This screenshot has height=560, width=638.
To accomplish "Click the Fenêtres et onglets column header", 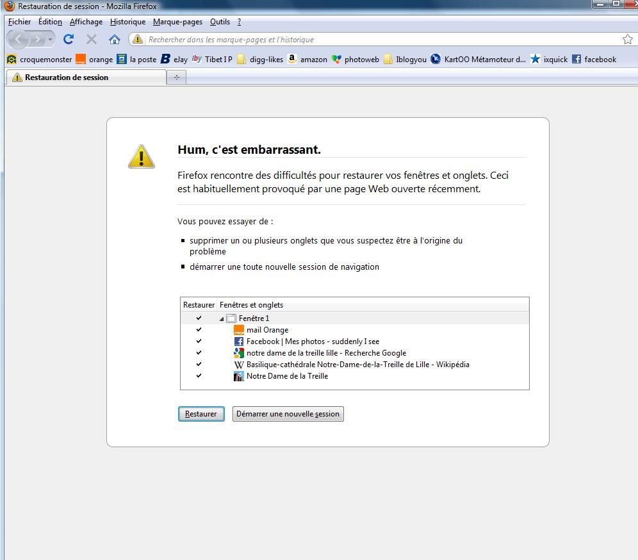I will coord(373,305).
